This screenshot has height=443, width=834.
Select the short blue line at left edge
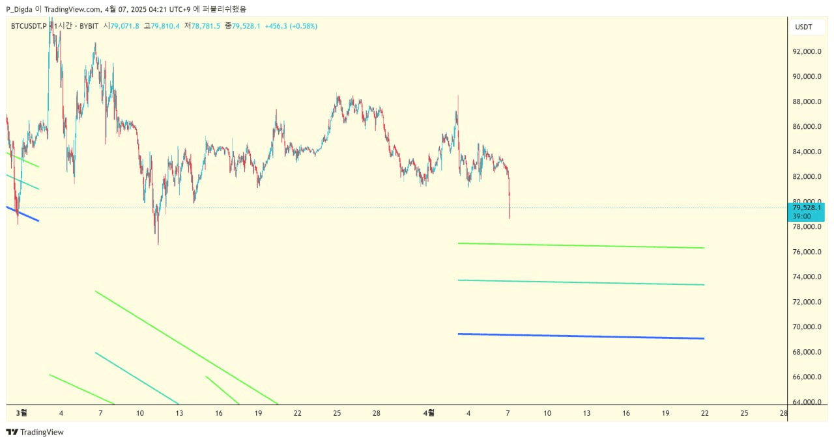(22, 214)
